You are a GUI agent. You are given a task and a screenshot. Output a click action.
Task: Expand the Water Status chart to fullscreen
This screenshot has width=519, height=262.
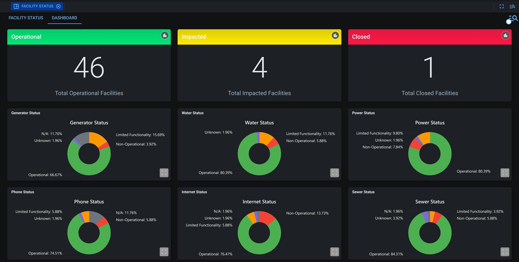click(334, 173)
